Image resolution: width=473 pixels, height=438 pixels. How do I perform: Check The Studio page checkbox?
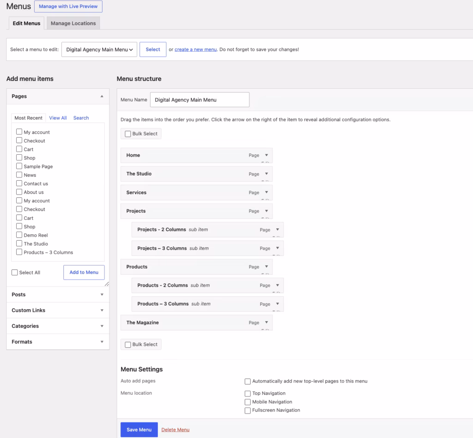point(19,243)
